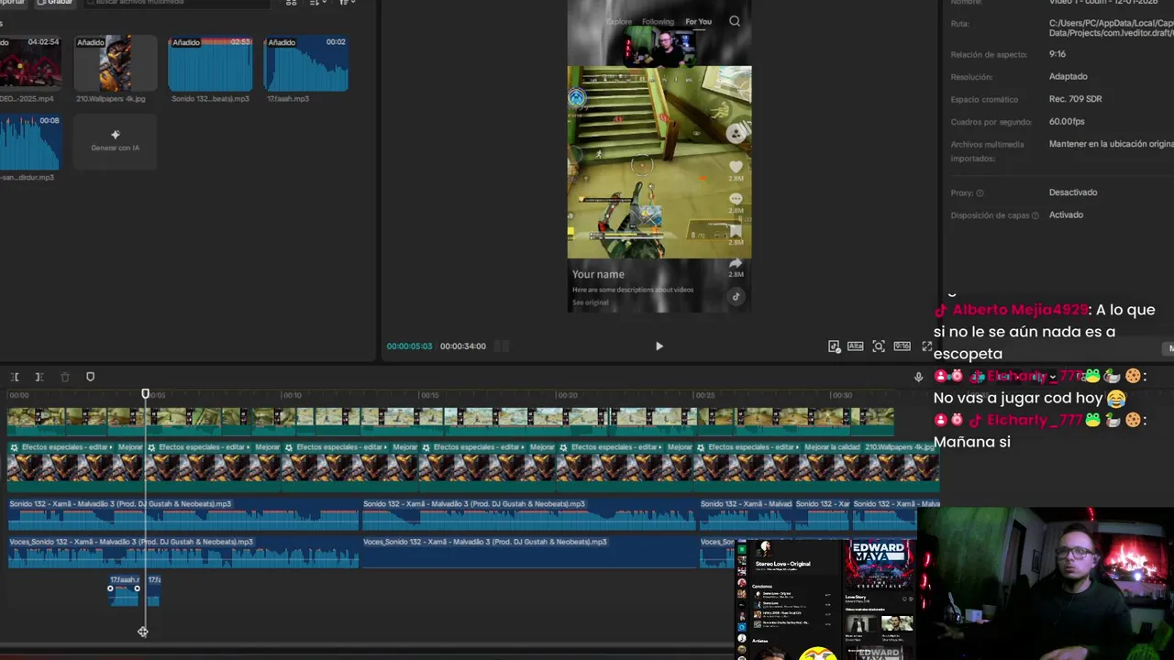
Task: Click the profile avatar icon in preview overlay
Action: coord(736,134)
